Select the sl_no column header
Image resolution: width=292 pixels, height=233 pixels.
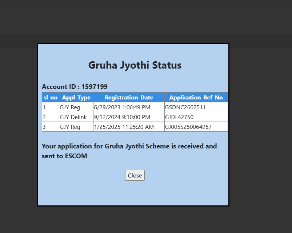51,97
